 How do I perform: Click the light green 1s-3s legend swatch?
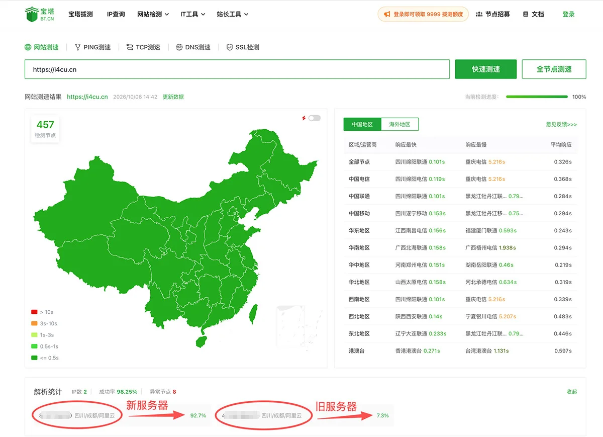[x=34, y=335]
